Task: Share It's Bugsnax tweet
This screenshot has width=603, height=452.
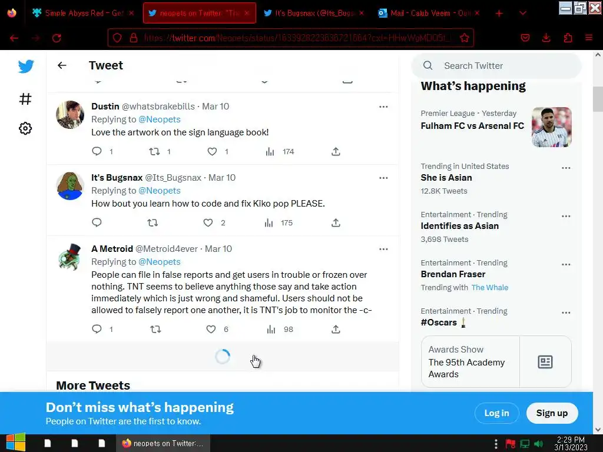Action: pos(336,222)
